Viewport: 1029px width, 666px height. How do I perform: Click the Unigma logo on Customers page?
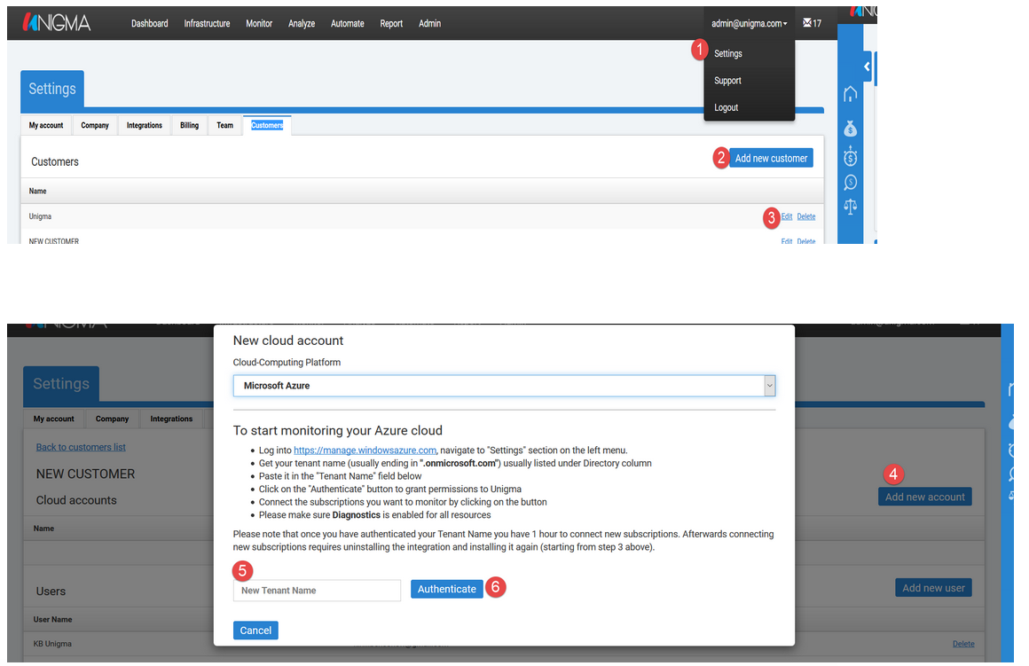tap(57, 23)
